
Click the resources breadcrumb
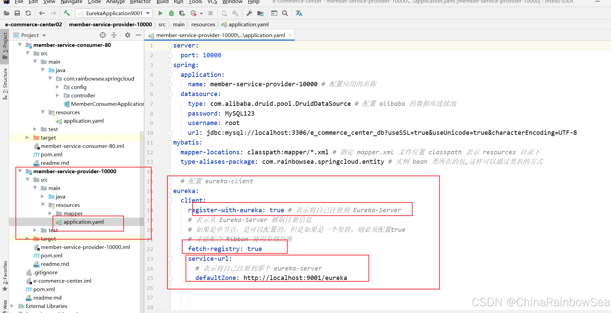(203, 24)
